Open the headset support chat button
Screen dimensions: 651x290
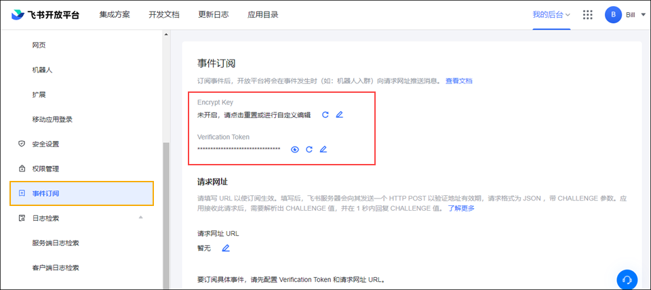pyautogui.click(x=627, y=279)
